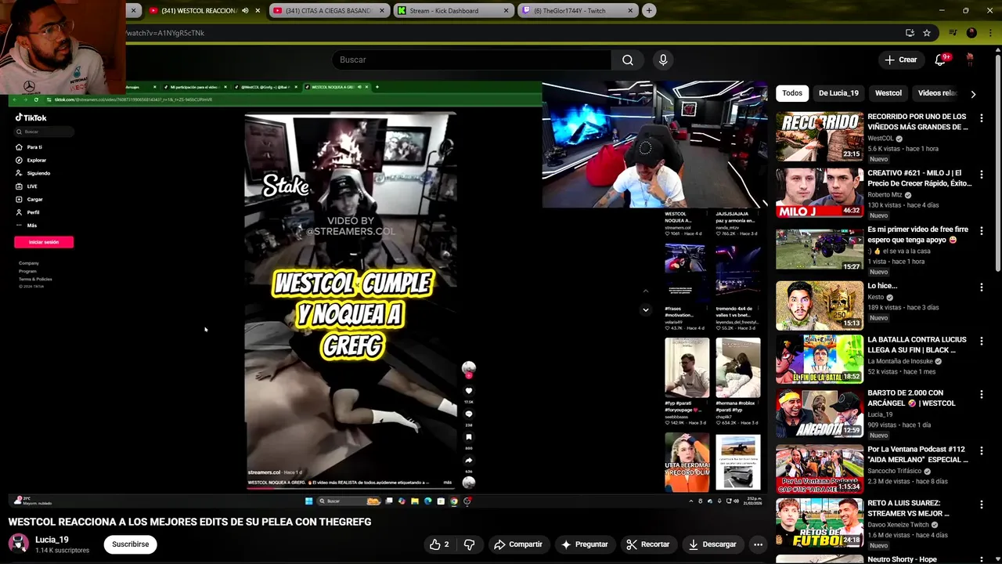Screen dimensions: 1002x564
Task: Open browser profile avatar in toolbar
Action: pos(971,33)
